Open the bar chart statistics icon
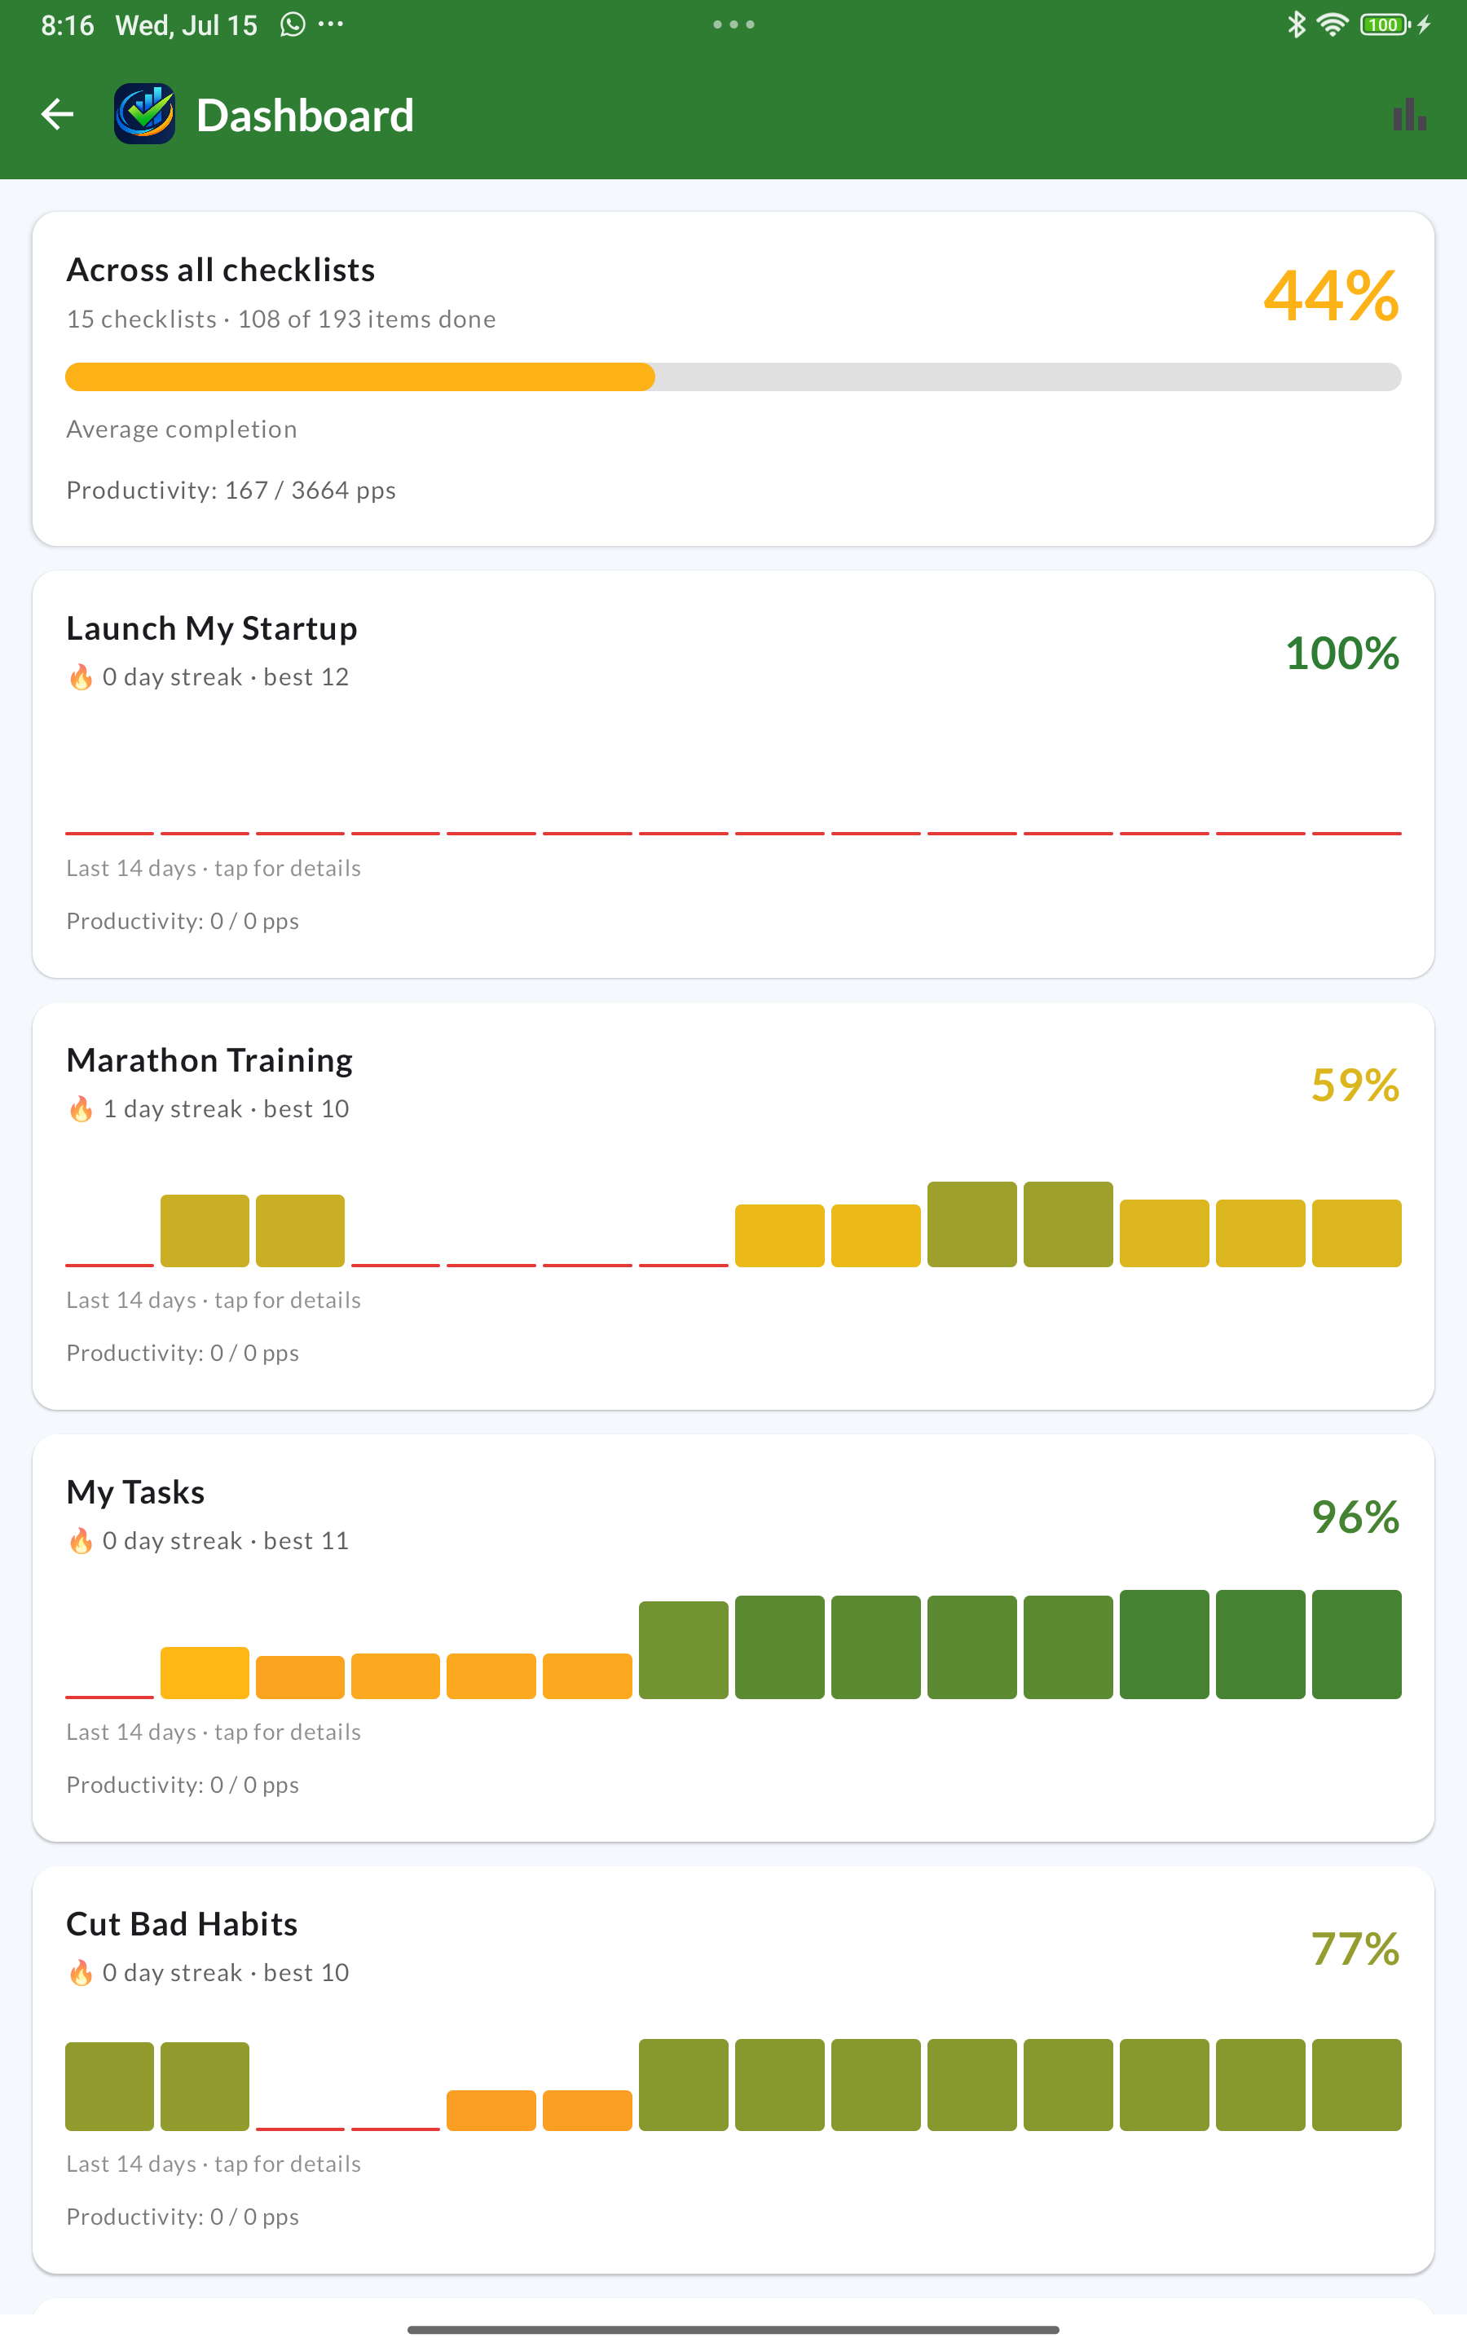Image resolution: width=1467 pixels, height=2347 pixels. (x=1409, y=114)
